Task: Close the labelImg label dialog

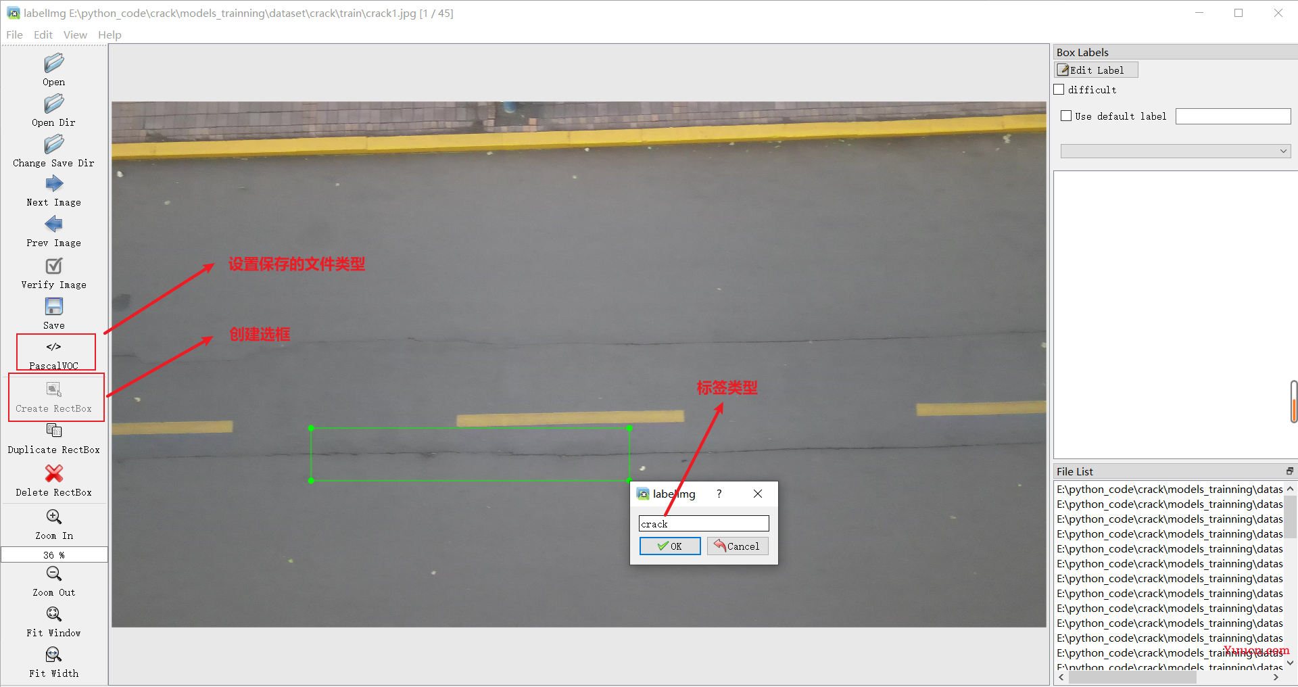Action: [758, 494]
